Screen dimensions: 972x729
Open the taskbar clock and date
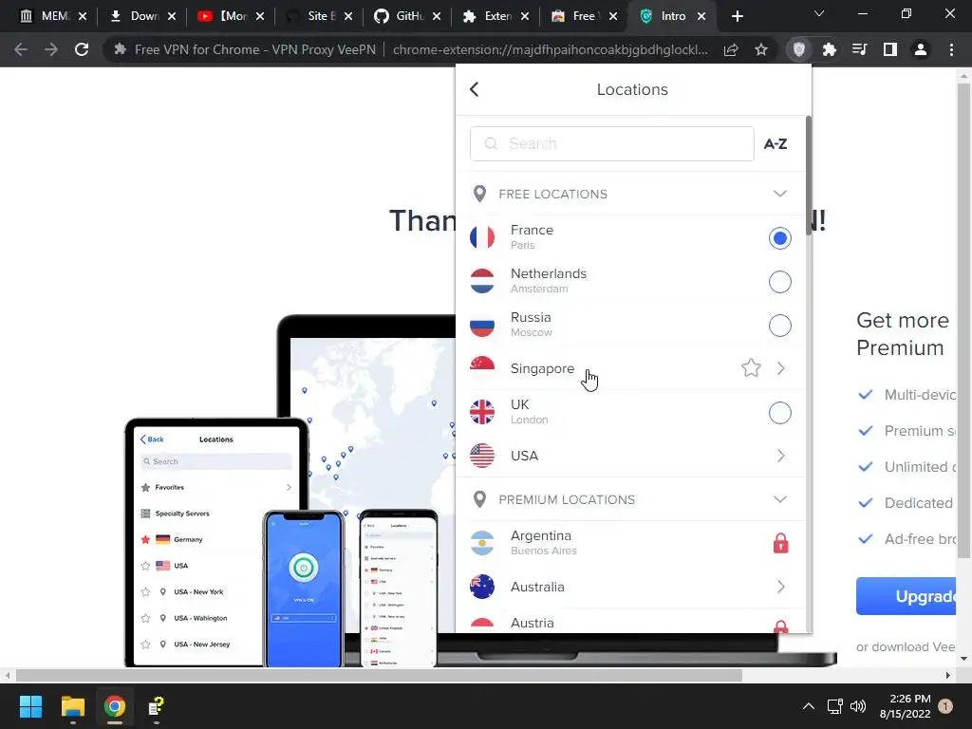tap(905, 706)
